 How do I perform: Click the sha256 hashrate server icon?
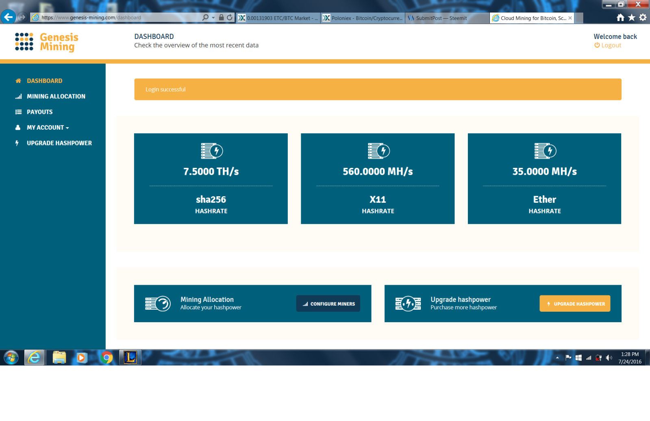point(212,151)
